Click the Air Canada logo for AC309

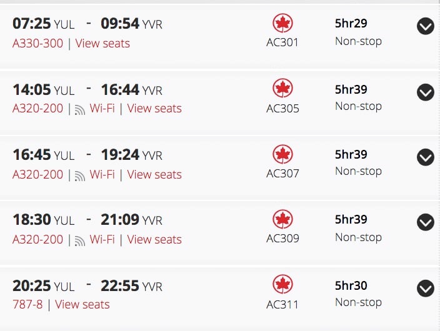(282, 219)
